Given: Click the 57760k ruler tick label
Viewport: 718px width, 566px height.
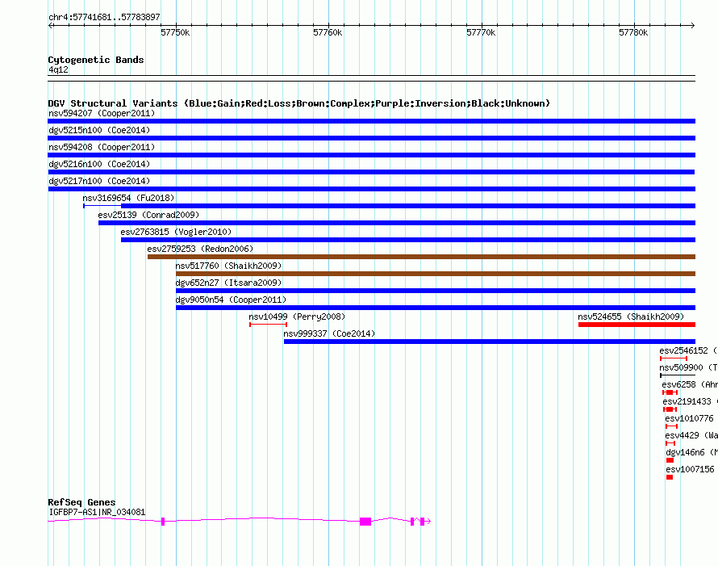Looking at the screenshot, I should click(x=328, y=32).
